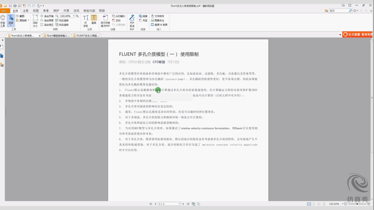Click the search magnifier button
Viewport: 374px width, 210px height.
[350, 11]
